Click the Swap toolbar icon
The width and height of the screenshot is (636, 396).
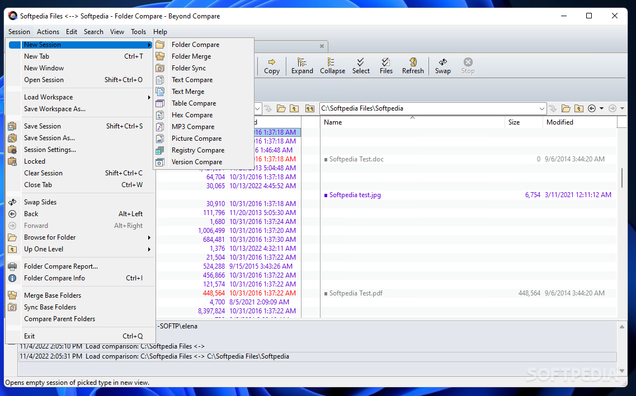click(x=443, y=66)
